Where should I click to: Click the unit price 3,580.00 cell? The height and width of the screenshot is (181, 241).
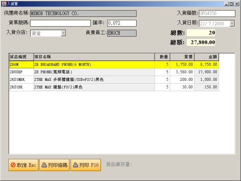click(182, 72)
